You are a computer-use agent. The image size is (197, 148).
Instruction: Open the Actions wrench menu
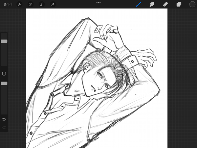tap(19, 4)
